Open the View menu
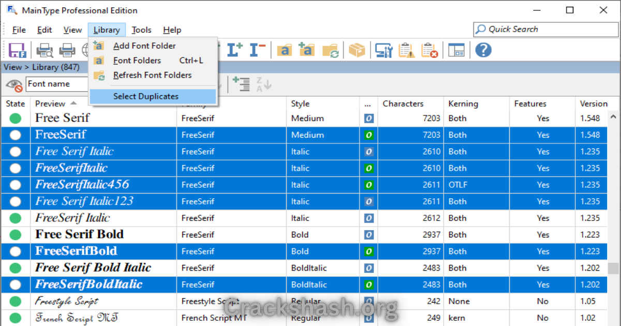This screenshot has width=621, height=326. (x=72, y=29)
